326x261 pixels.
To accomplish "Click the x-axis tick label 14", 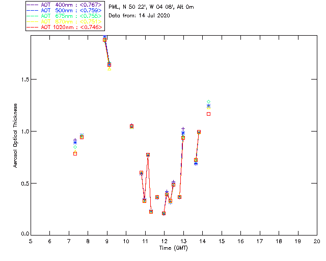I will (x=203, y=242).
